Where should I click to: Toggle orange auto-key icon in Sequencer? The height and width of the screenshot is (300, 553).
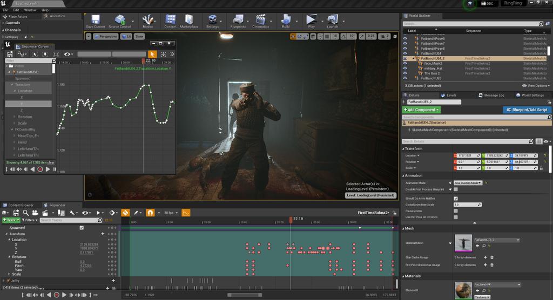click(125, 213)
